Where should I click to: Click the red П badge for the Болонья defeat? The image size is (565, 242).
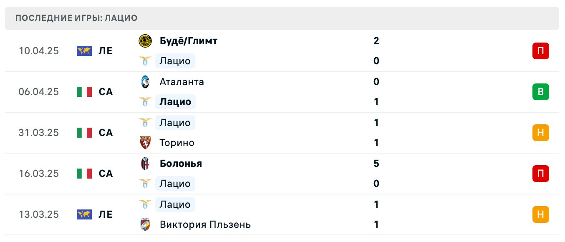pos(540,174)
